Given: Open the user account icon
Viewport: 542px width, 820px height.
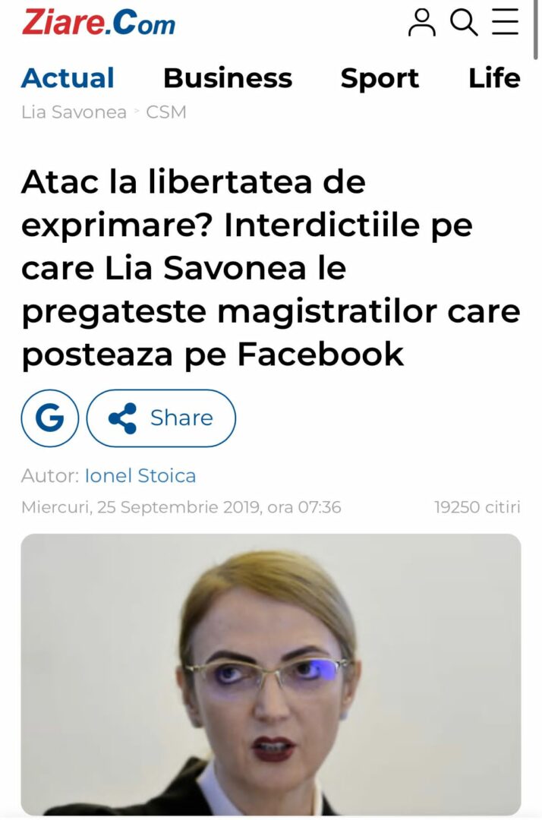Looking at the screenshot, I should pyautogui.click(x=421, y=23).
